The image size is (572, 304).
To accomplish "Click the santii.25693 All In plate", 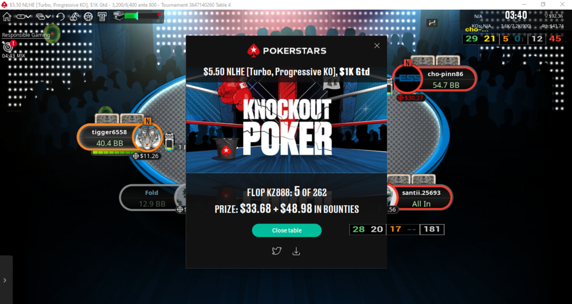I will coord(421,198).
